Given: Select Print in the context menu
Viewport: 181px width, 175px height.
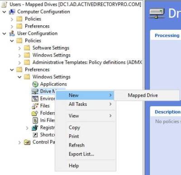Looking at the screenshot, I should pyautogui.click(x=86, y=136).
